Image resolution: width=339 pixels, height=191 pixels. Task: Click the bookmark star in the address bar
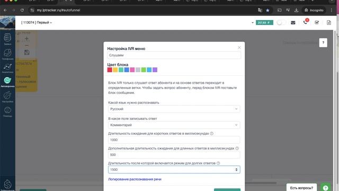pos(267,10)
